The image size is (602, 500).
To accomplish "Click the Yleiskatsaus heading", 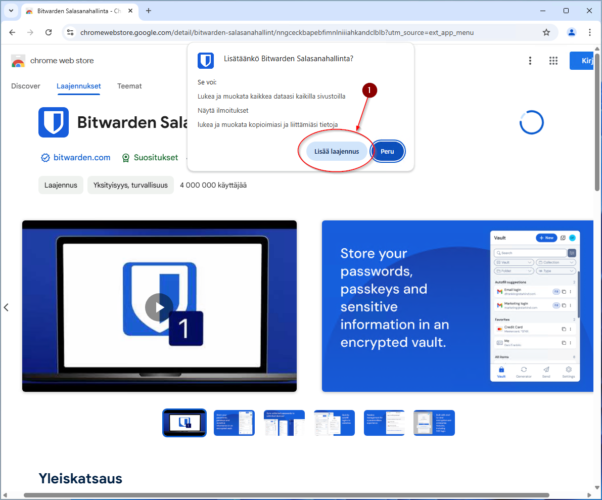I will tap(80, 478).
